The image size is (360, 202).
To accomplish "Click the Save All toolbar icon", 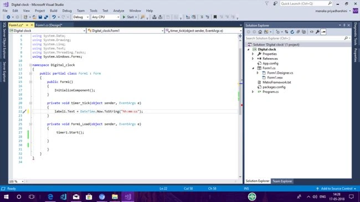I will [46, 17].
